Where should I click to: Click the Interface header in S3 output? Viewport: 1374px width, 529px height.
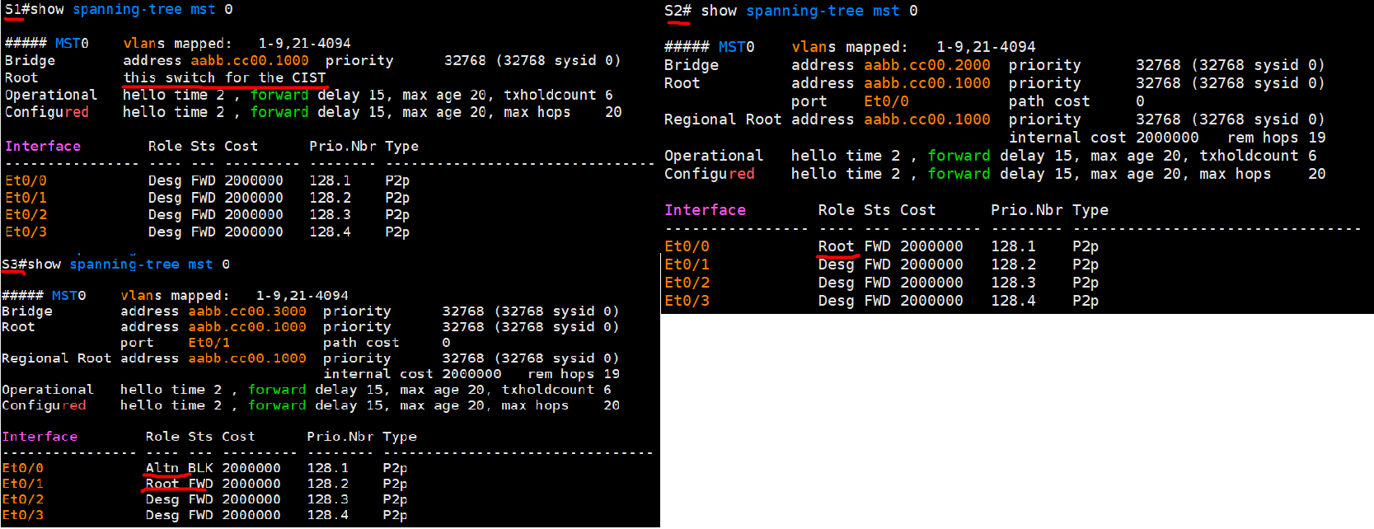click(40, 436)
